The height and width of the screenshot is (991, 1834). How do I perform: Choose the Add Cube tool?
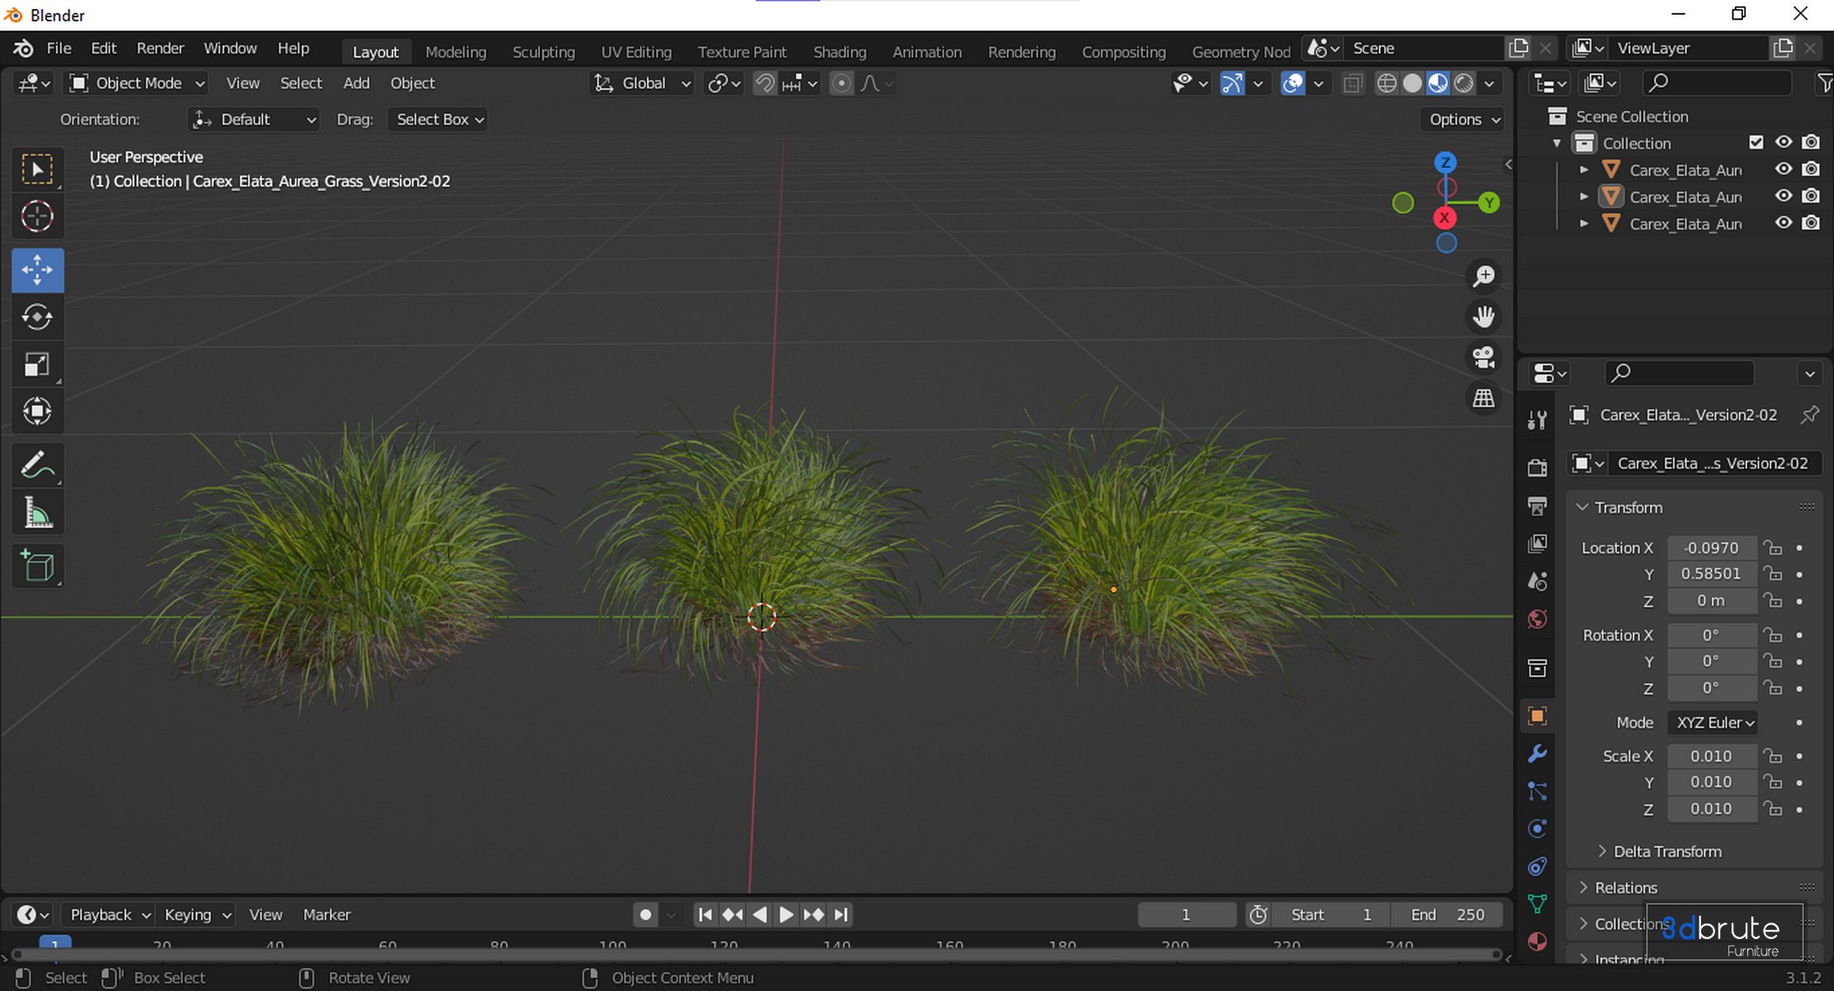37,567
